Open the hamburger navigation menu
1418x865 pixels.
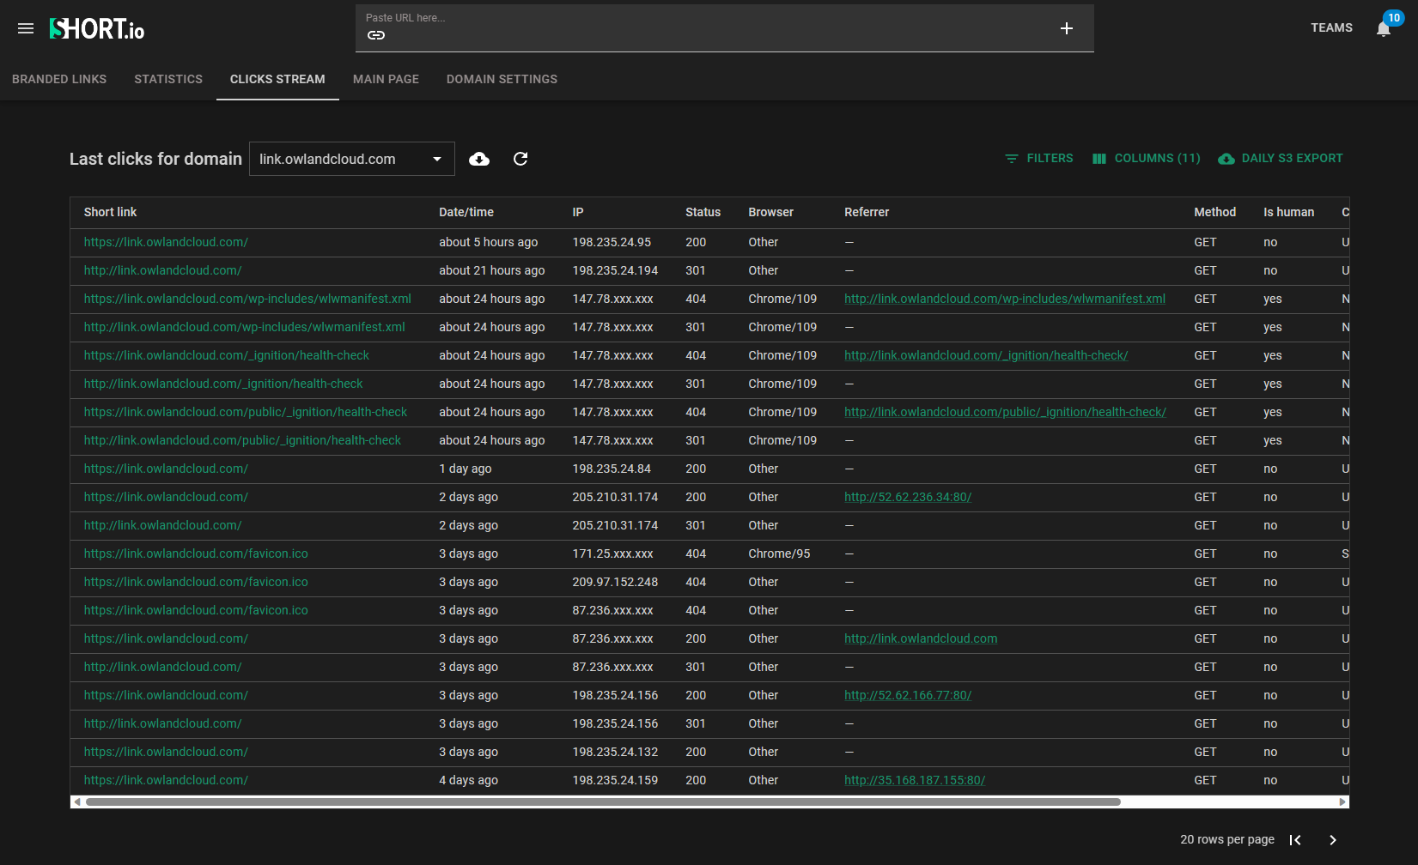point(25,27)
